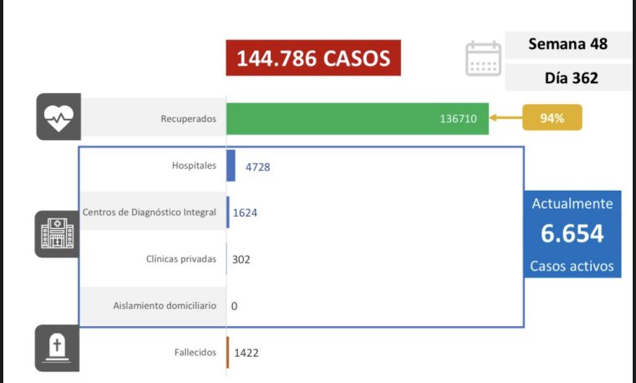Select the Fallecidos label
The height and width of the screenshot is (383, 636).
point(195,352)
